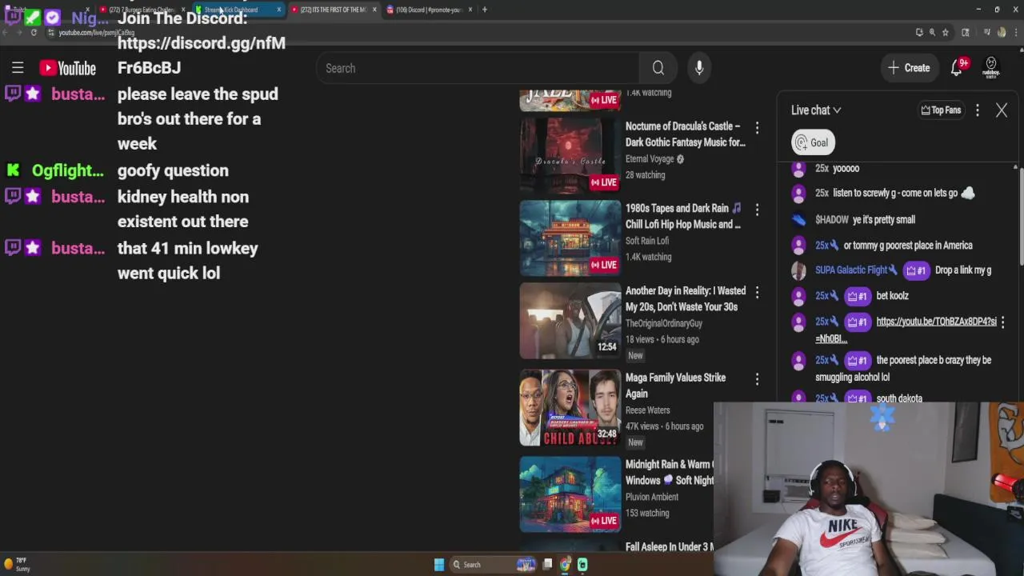Viewport: 1024px width, 576px height.
Task: Open the YouTube account avatar menu
Action: click(x=991, y=67)
